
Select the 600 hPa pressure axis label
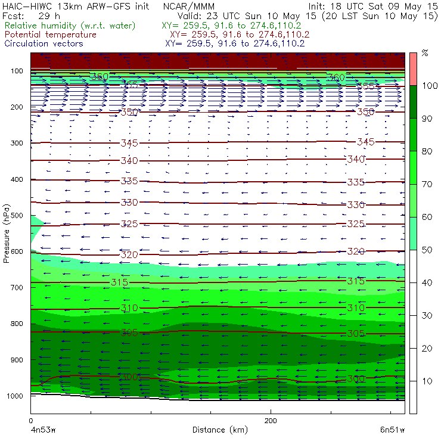coord(17,251)
